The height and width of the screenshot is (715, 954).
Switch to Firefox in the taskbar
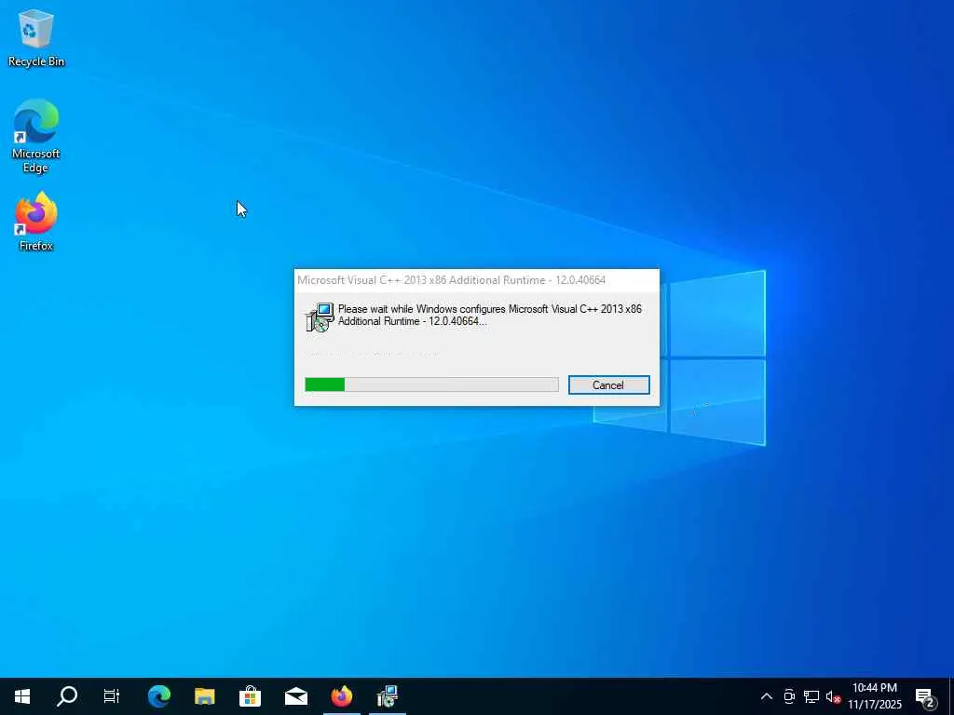point(341,696)
